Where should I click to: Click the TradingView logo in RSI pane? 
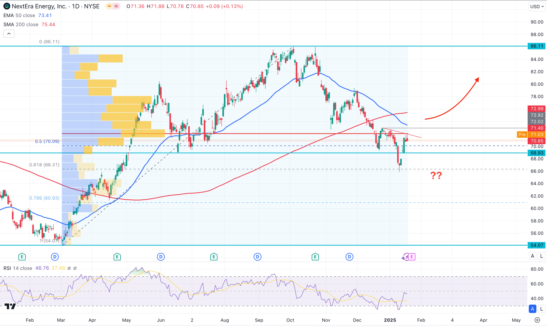pyautogui.click(x=10, y=306)
